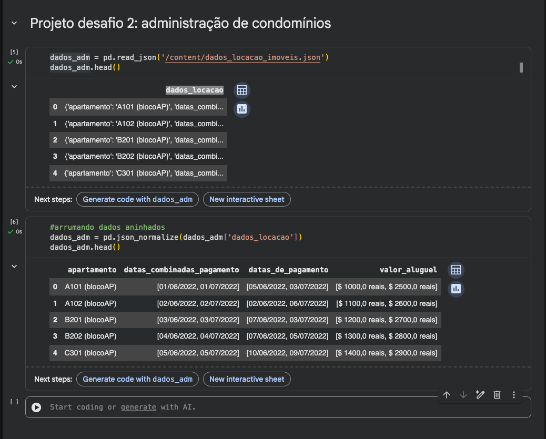Click the generate link in the empty cell
This screenshot has width=546, height=439.
tap(138, 406)
